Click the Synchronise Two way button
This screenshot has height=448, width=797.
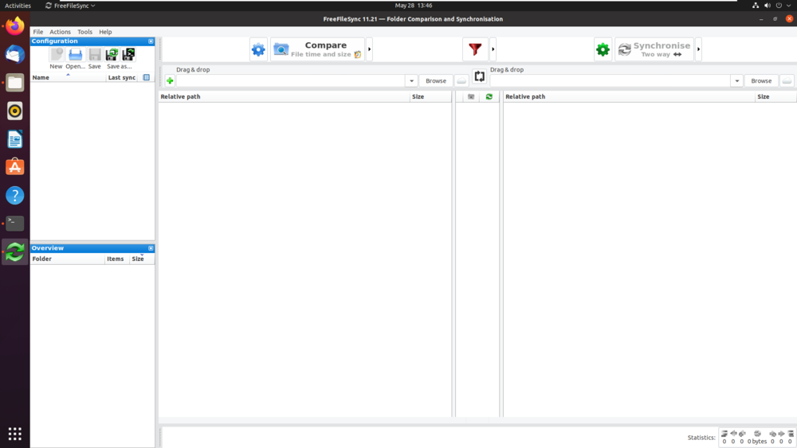click(654, 49)
